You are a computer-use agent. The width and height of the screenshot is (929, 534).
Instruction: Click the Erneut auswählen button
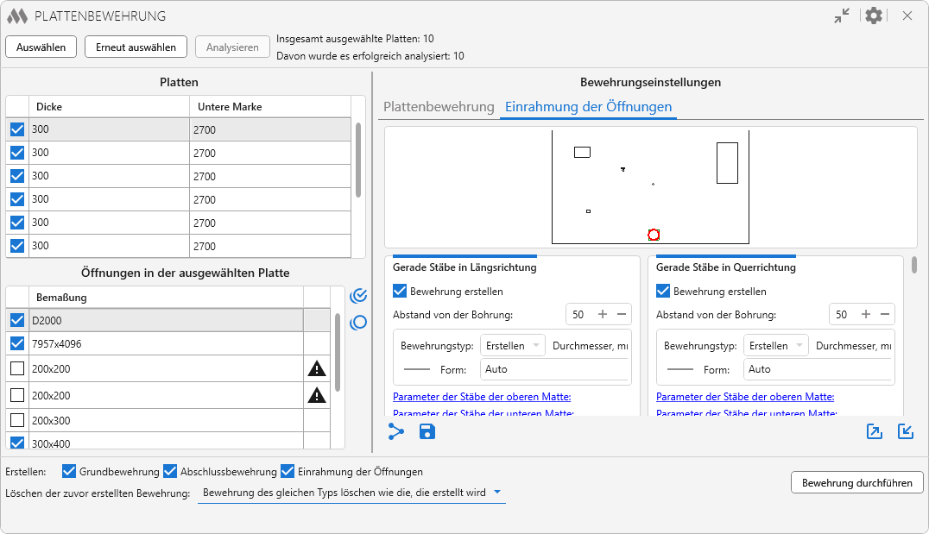pos(136,47)
